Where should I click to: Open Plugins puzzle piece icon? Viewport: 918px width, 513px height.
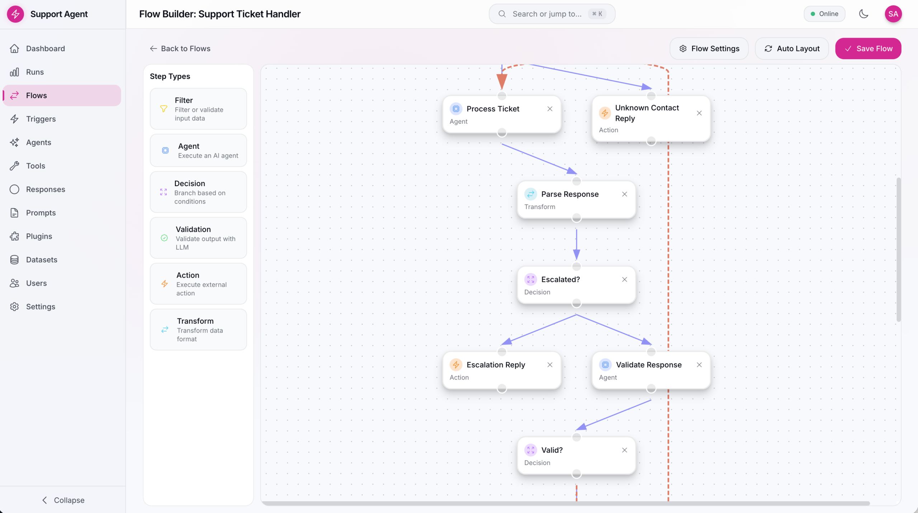14,236
